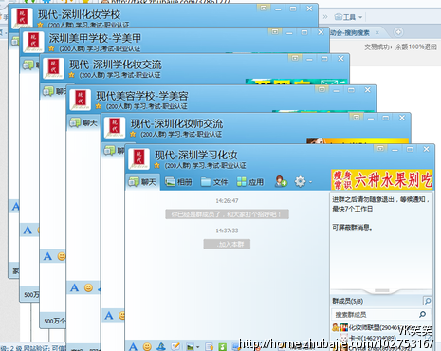
Task: Open the browser 工具 menu
Action: 348,17
